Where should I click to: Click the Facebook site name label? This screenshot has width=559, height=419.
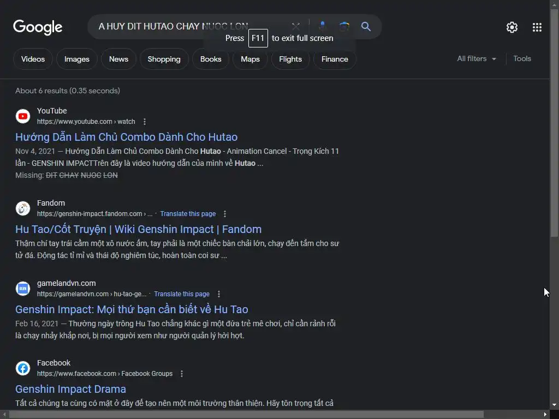click(53, 363)
